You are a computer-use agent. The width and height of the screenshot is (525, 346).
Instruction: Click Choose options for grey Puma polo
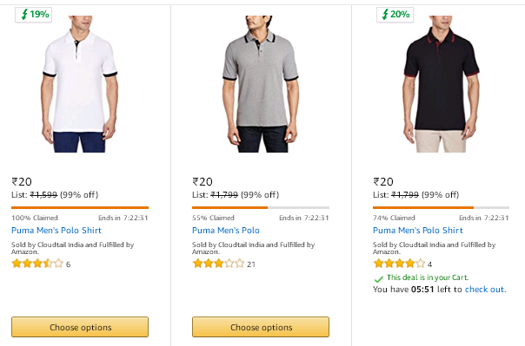point(261,327)
